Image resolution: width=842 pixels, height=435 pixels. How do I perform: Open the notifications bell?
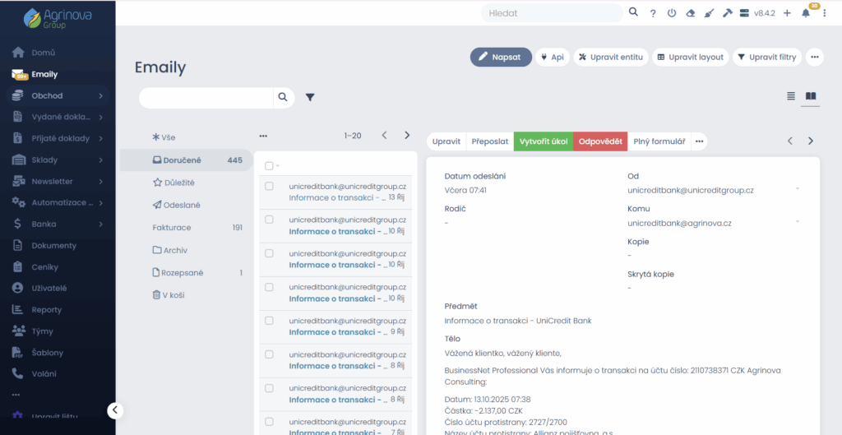pos(806,13)
